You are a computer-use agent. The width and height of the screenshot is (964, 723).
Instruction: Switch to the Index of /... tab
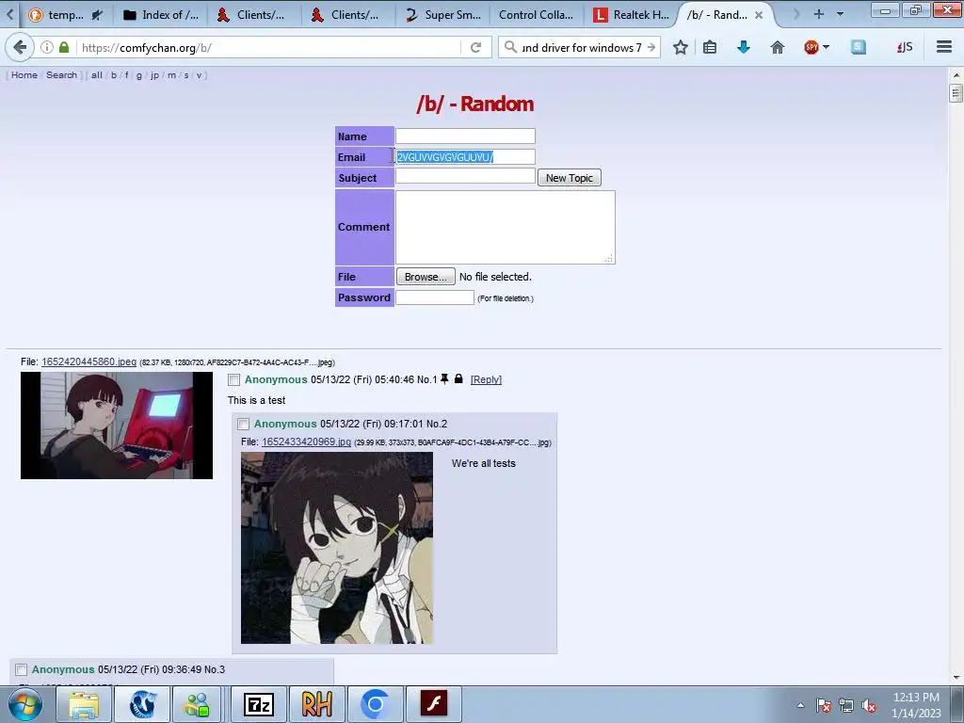(x=161, y=15)
